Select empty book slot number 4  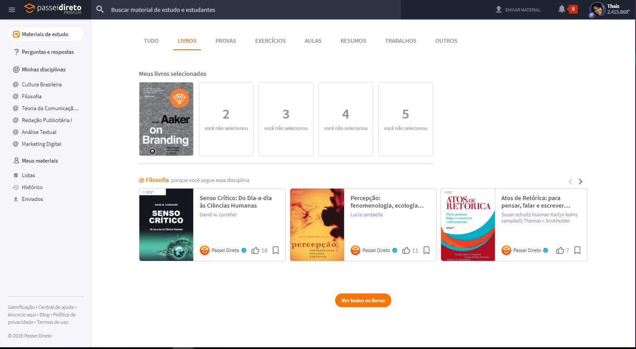point(346,119)
